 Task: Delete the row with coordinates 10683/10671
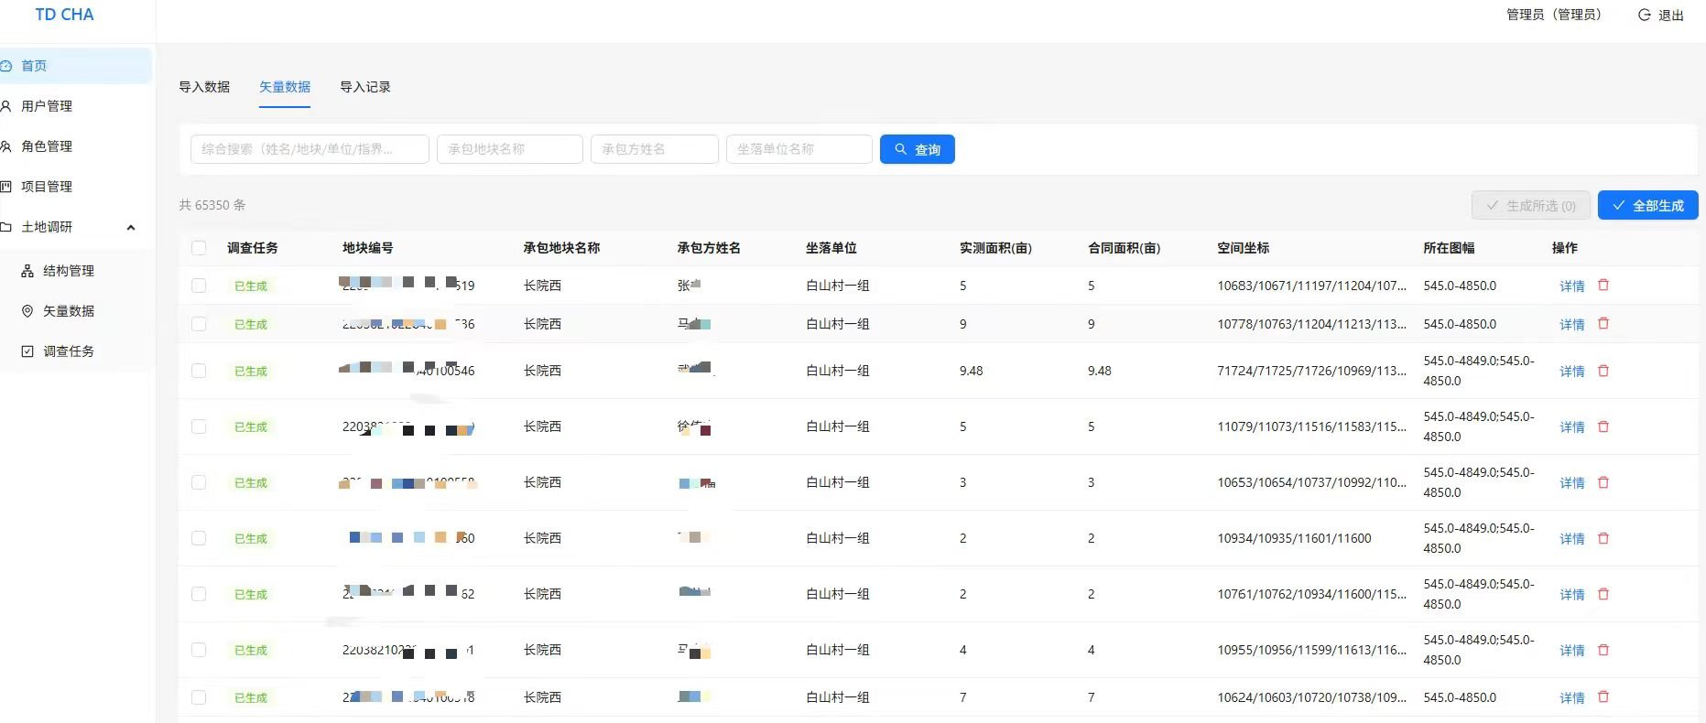1603,286
